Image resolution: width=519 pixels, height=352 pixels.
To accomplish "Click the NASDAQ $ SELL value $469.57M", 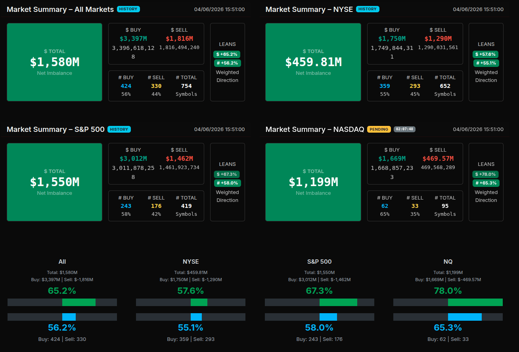I will (x=438, y=158).
